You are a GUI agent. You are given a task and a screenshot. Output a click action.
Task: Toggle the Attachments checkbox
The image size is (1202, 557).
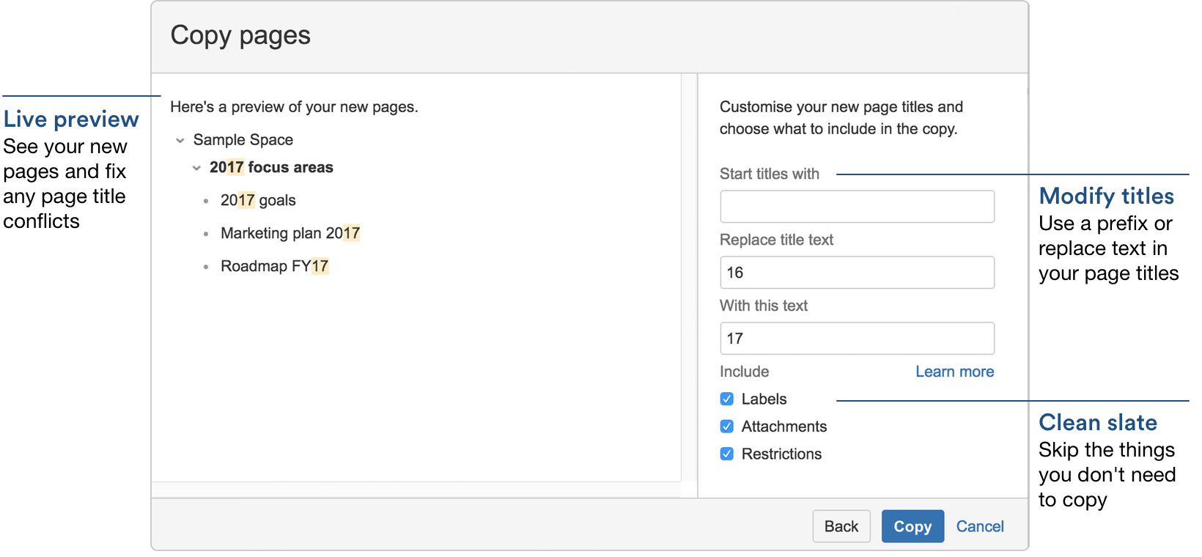(727, 427)
